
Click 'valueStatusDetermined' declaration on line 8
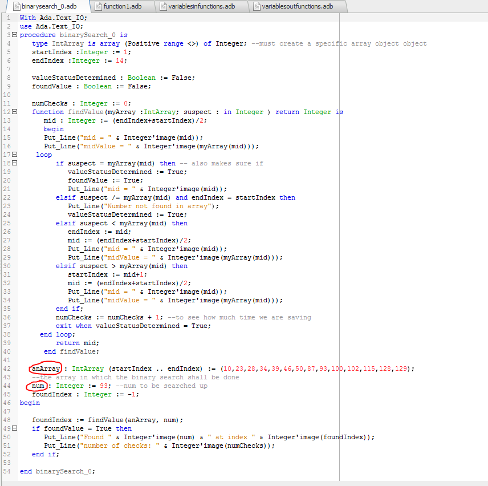click(74, 78)
